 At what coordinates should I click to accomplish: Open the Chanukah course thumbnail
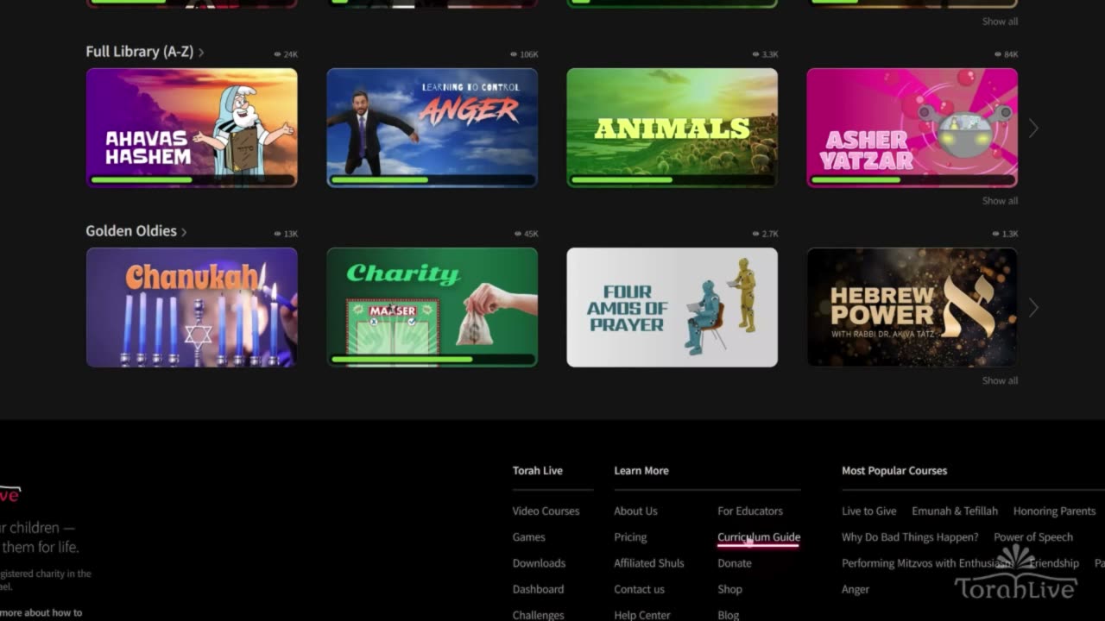(x=192, y=307)
